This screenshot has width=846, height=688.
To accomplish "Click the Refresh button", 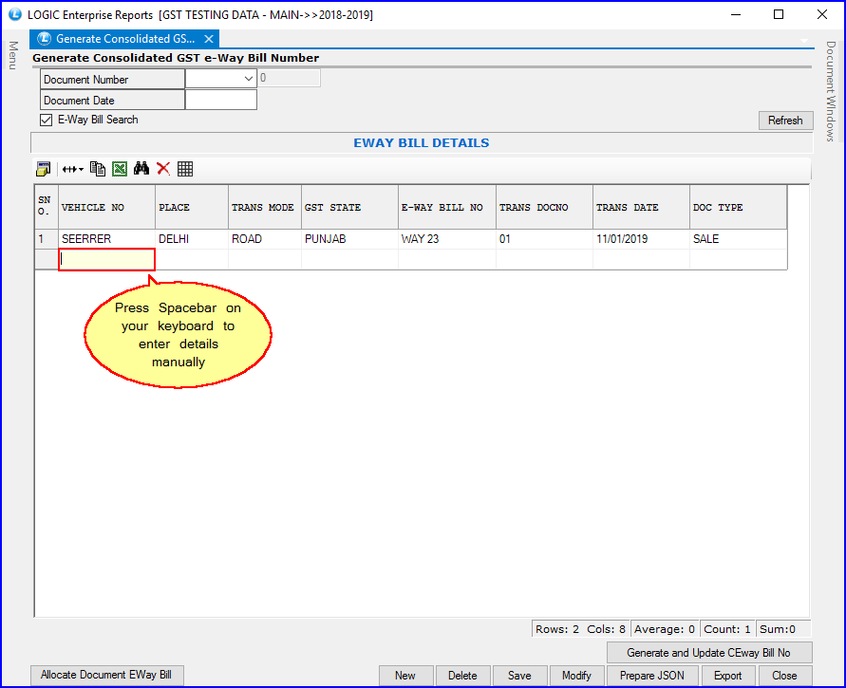I will coord(785,121).
